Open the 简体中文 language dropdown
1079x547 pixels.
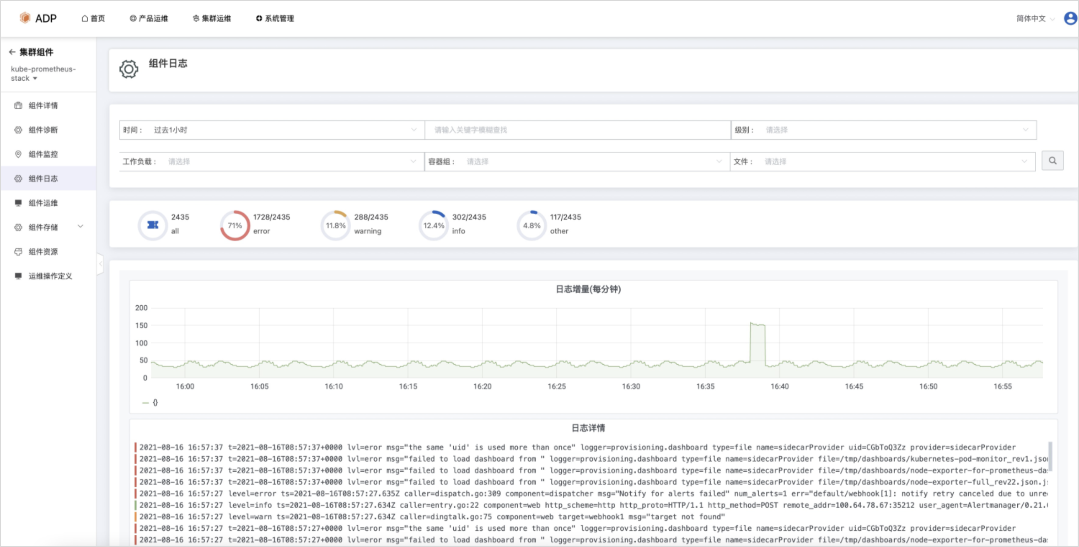click(1035, 18)
